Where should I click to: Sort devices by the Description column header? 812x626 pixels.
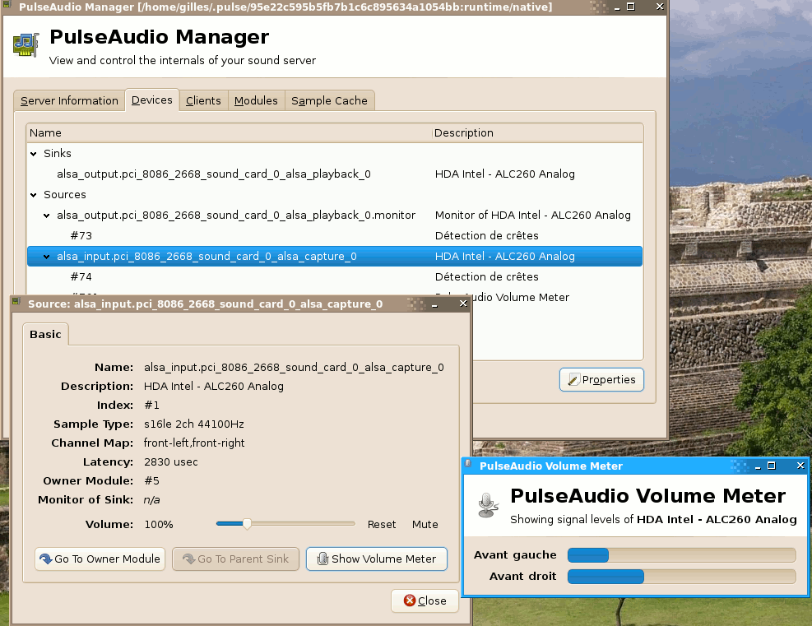[x=537, y=133]
